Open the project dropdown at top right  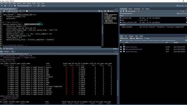point(181,6)
